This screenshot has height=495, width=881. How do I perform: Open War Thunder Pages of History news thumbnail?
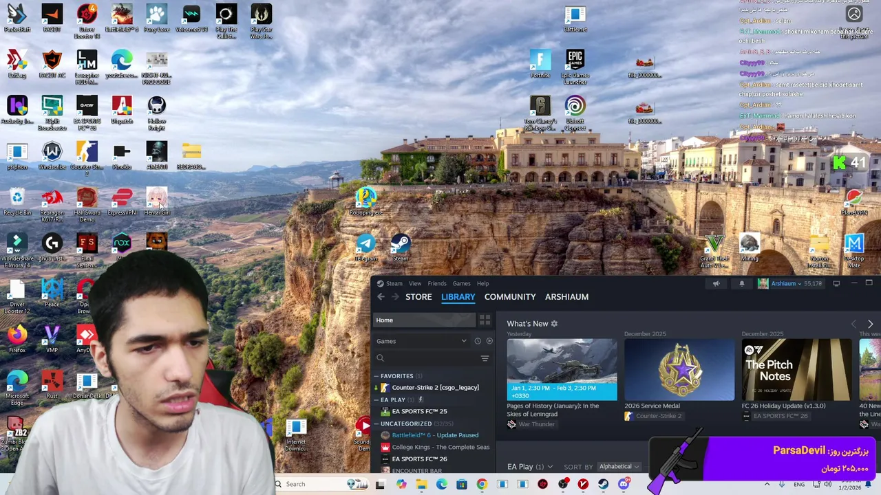click(x=562, y=369)
